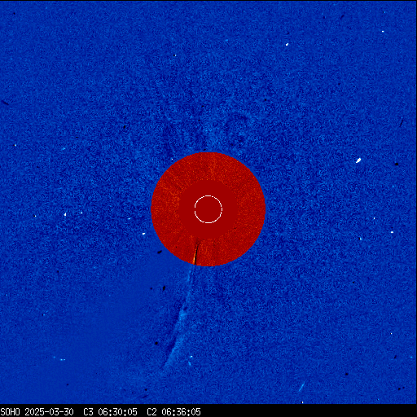Click the orange bright base of C2 streak
Viewport: 417px width, 417px height.
(195, 259)
